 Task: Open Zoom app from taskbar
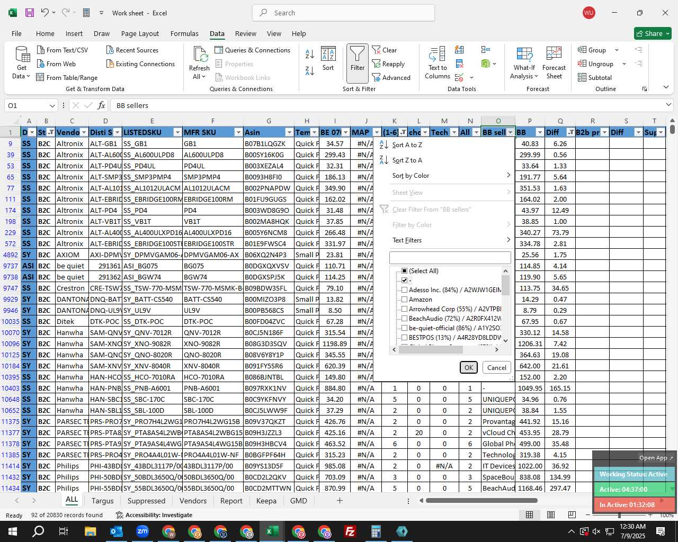pos(142,531)
